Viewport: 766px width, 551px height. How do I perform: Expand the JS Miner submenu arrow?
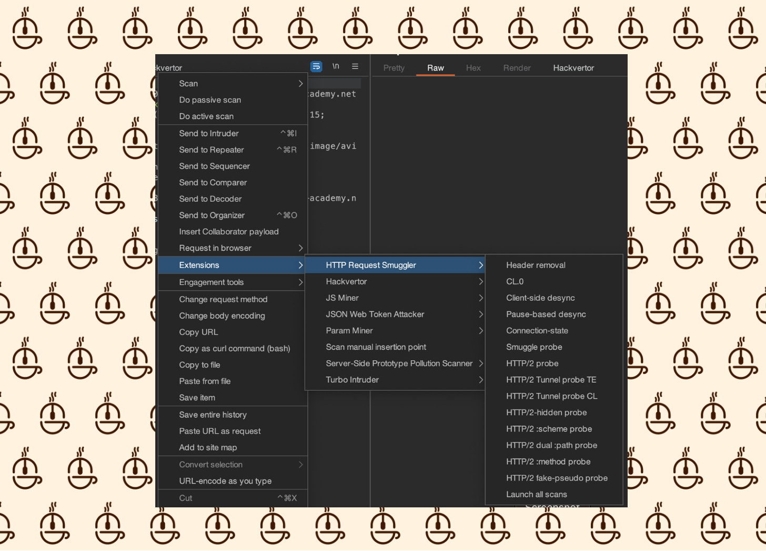(481, 298)
